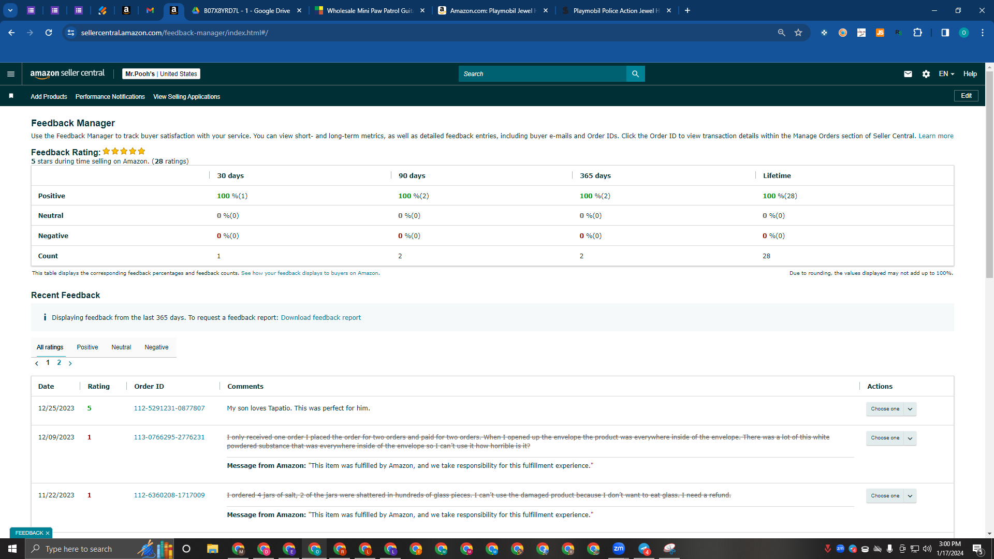The image size is (994, 559).
Task: Click the volume icon in system tray
Action: click(x=927, y=549)
